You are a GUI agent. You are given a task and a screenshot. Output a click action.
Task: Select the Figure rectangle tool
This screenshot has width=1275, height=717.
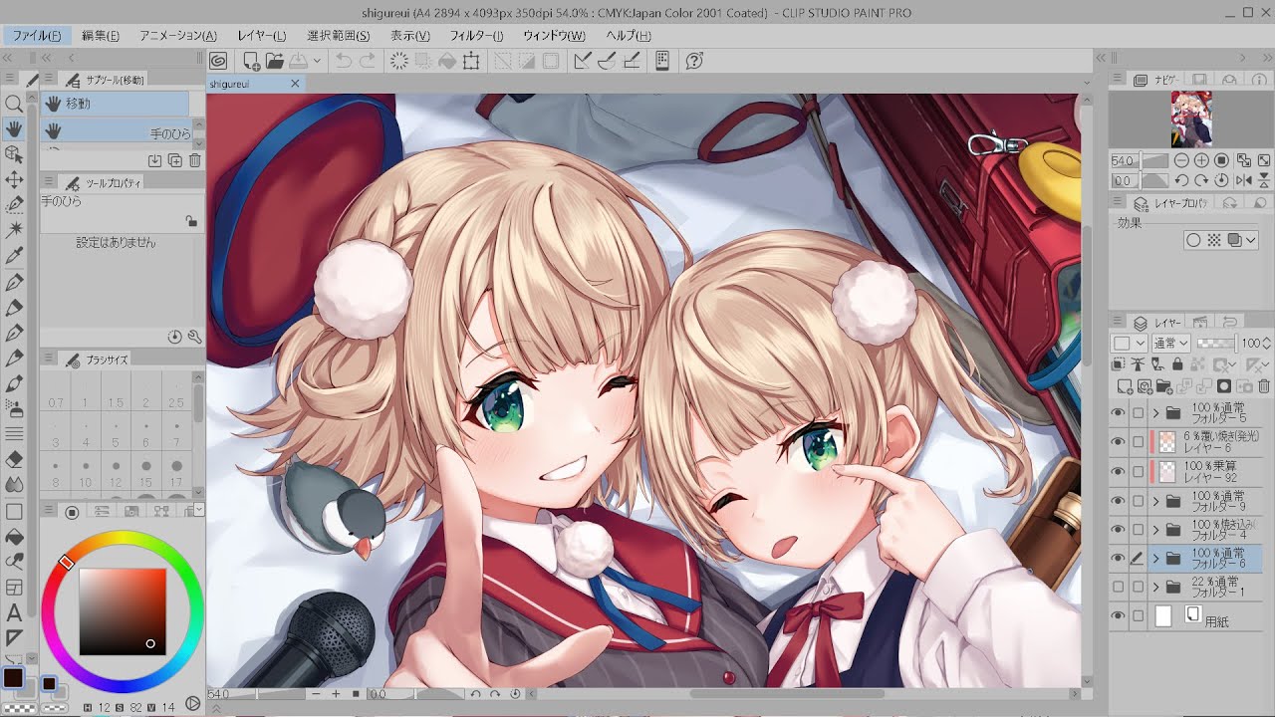pyautogui.click(x=14, y=511)
